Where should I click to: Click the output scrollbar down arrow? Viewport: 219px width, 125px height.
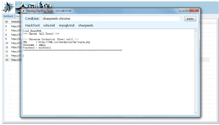coord(196,113)
